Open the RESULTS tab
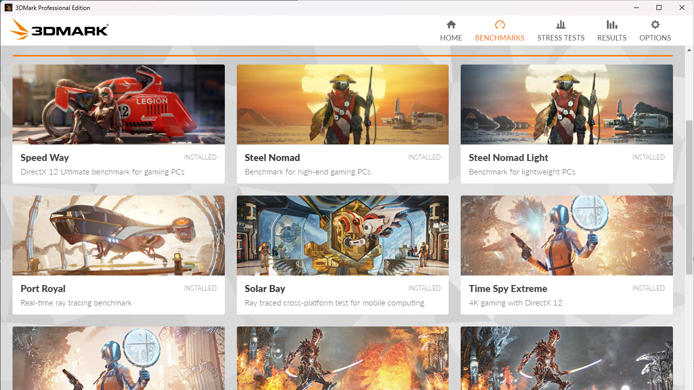This screenshot has width=694, height=390. [612, 37]
